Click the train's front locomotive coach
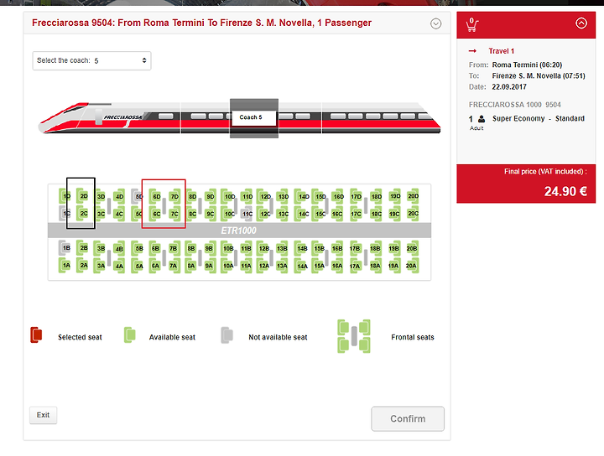 click(108, 117)
